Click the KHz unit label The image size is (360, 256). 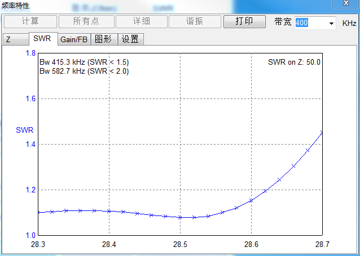[349, 23]
